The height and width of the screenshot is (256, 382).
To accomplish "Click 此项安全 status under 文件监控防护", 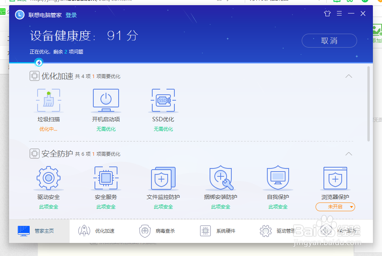I will click(163, 207).
